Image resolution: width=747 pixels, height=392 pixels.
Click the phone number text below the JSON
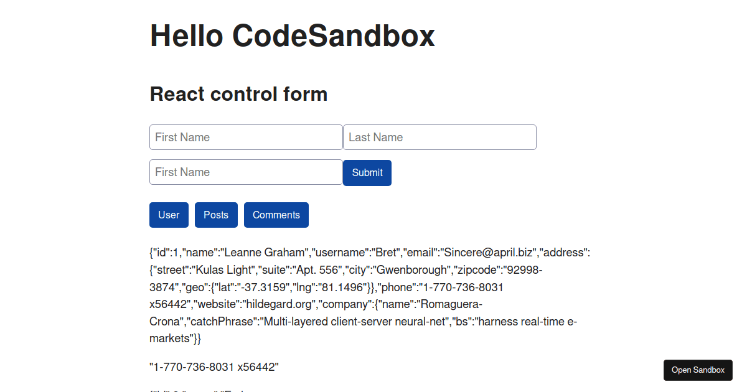[x=214, y=367]
